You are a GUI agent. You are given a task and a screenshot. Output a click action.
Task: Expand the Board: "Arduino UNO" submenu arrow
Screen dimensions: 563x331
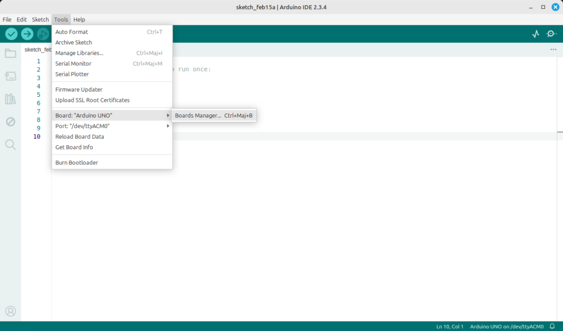click(x=168, y=115)
